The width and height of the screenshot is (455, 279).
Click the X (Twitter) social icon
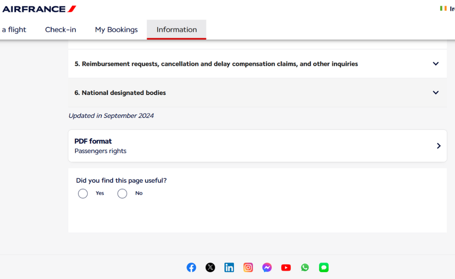[x=210, y=268]
